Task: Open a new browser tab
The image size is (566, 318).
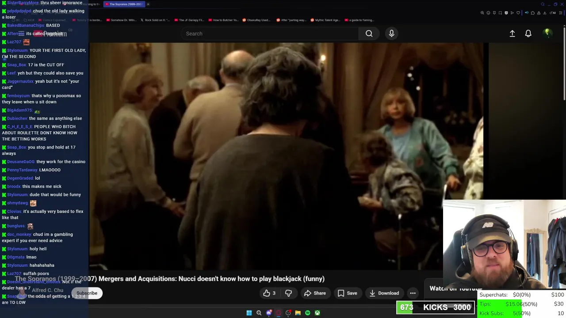Action: [x=148, y=4]
